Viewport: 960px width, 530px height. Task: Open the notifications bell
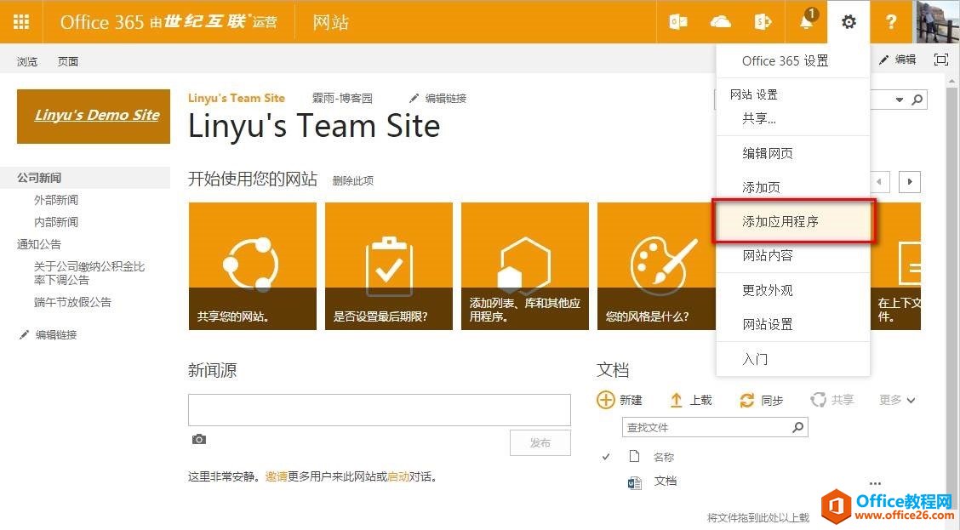(806, 22)
